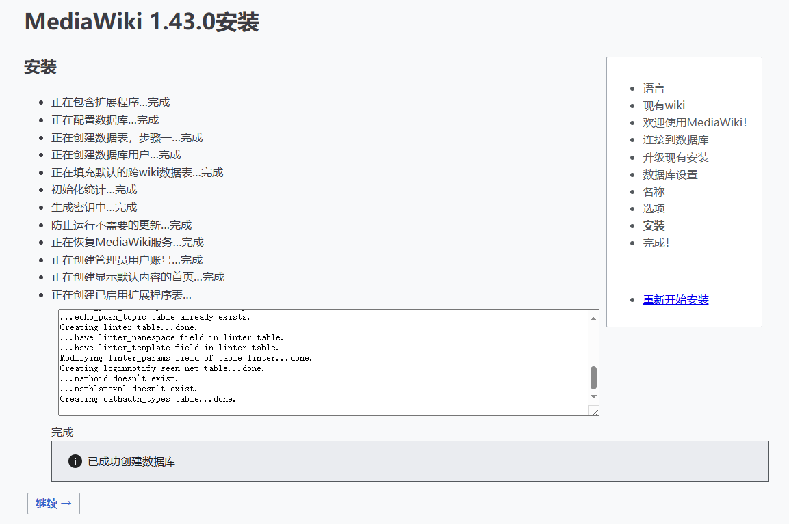Click 正在填充默认的跨wiki数据表...完成 line
The image size is (789, 524).
[x=137, y=173]
